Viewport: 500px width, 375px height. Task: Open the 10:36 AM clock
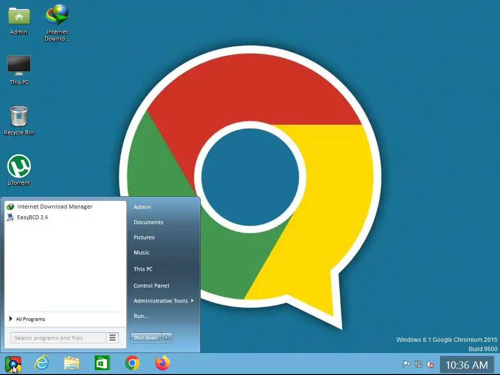pos(467,365)
